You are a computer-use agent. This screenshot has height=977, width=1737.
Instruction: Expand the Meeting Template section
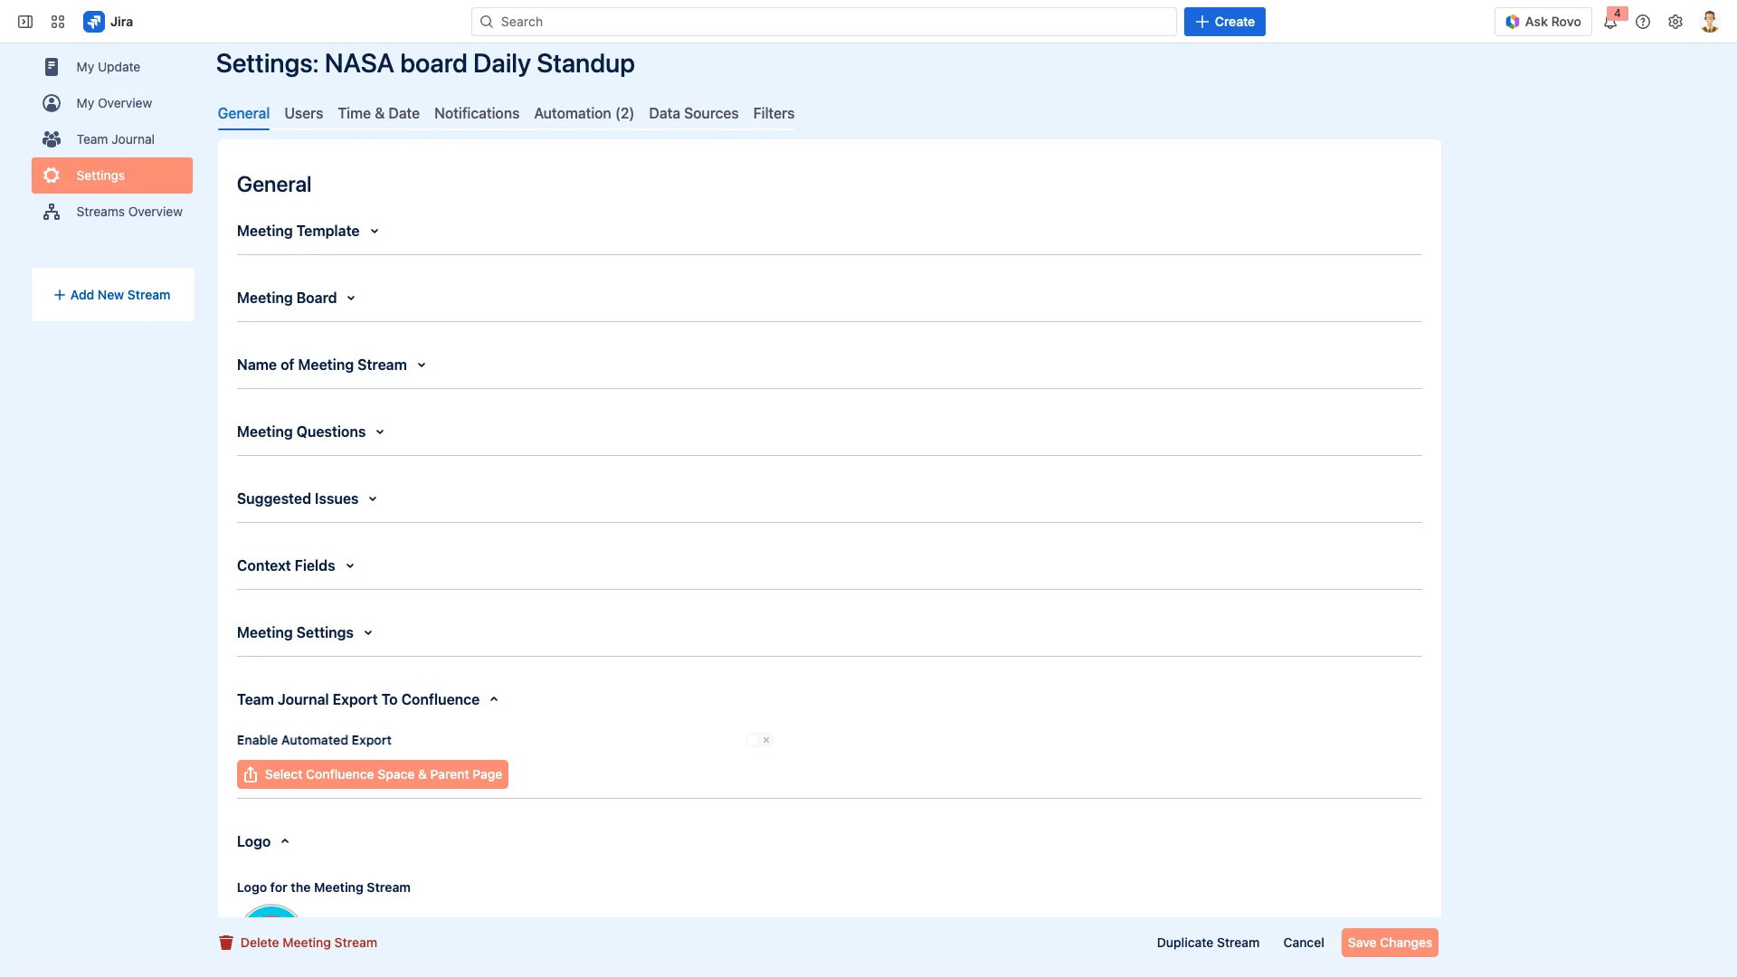(375, 231)
